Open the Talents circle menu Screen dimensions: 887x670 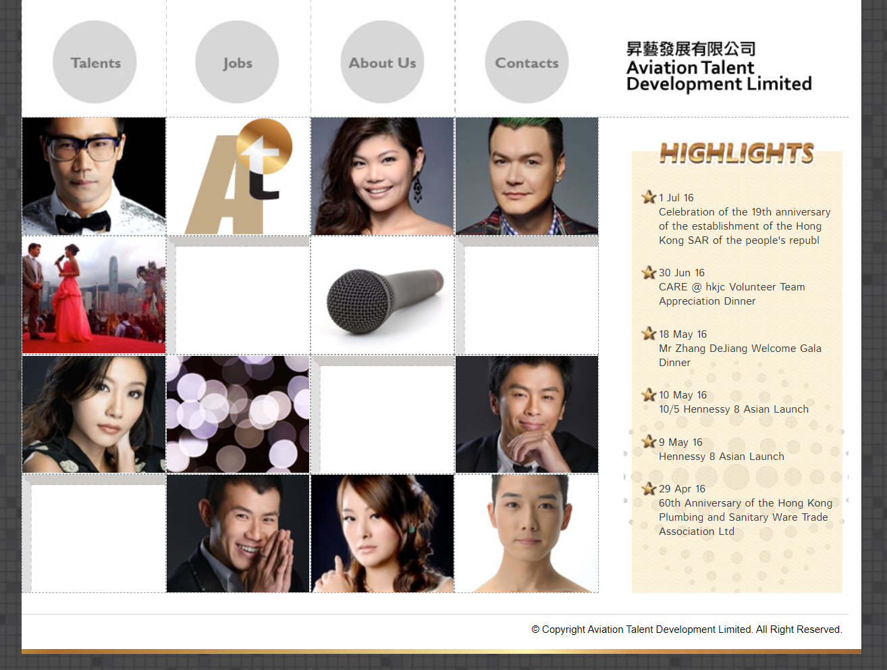pos(95,62)
